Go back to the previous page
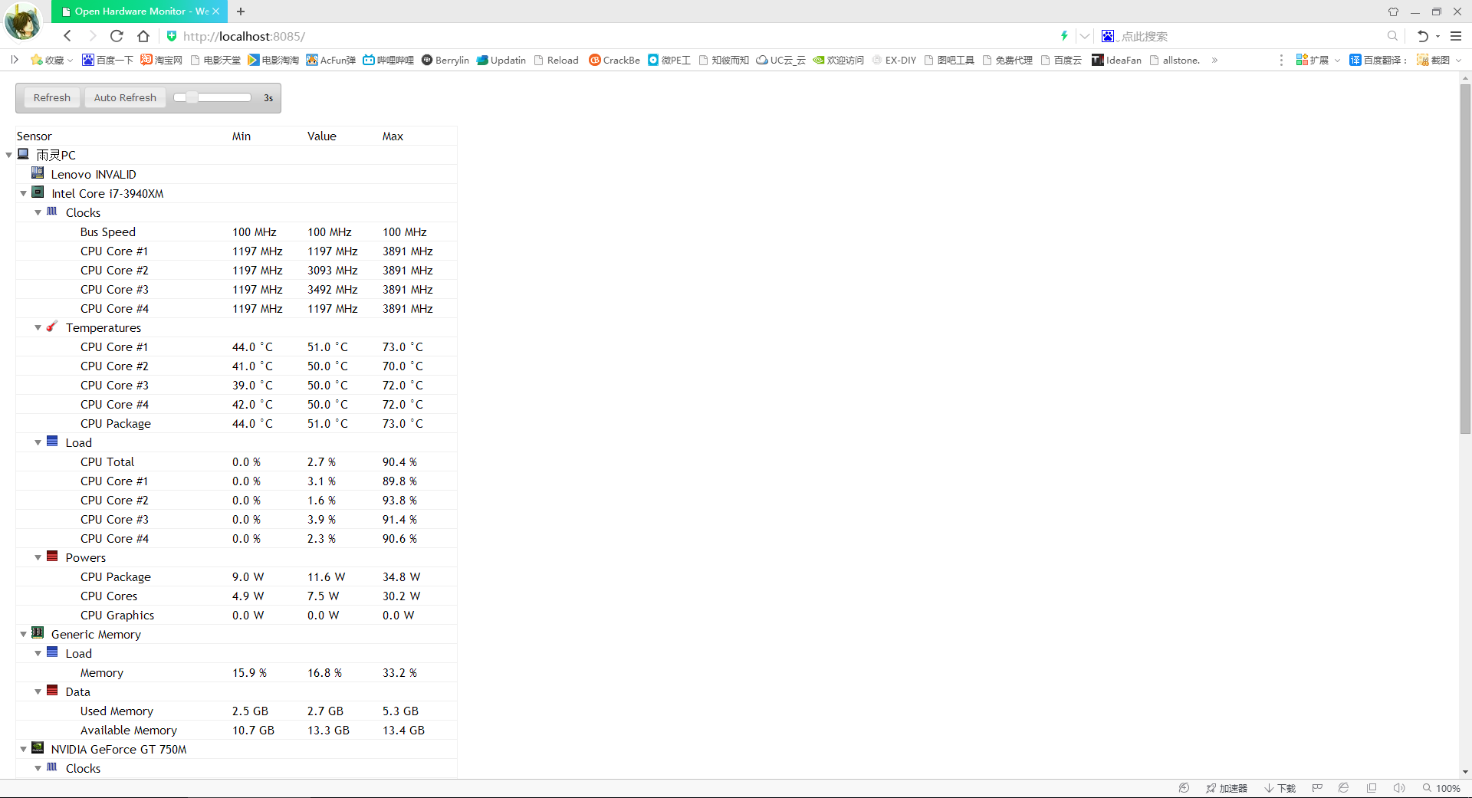This screenshot has width=1472, height=798. coord(67,36)
